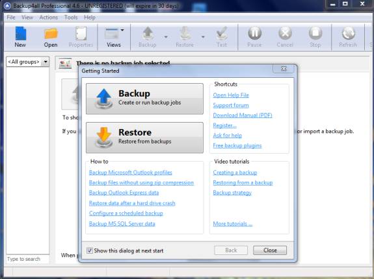Click the Ask for help link
Screen dimensions: 374x279
pyautogui.click(x=228, y=136)
